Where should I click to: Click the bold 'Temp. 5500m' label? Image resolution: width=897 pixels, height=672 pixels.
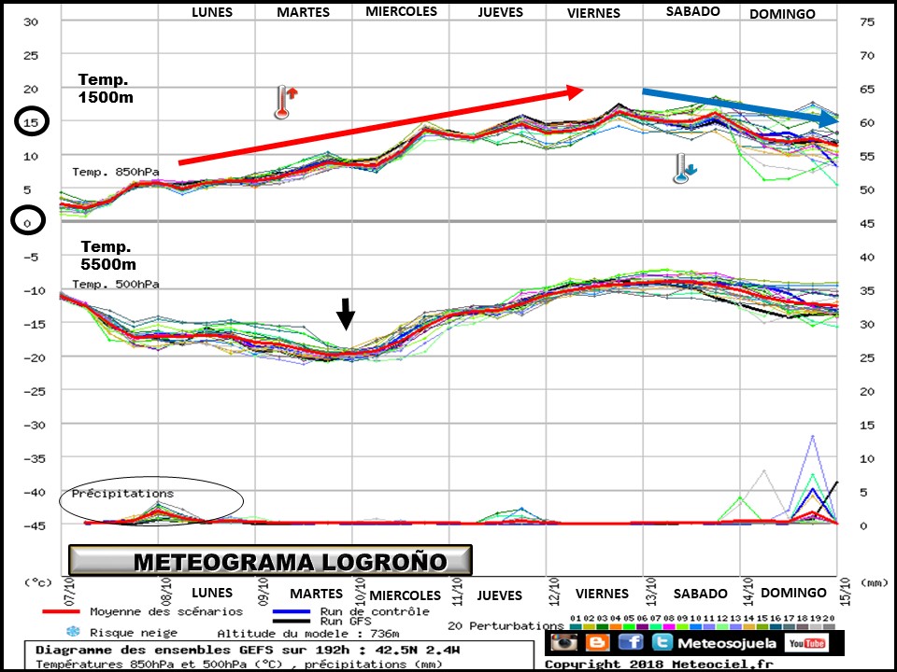[x=108, y=255]
